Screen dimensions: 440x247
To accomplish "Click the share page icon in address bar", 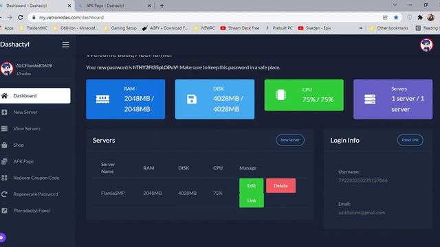I will (385, 17).
